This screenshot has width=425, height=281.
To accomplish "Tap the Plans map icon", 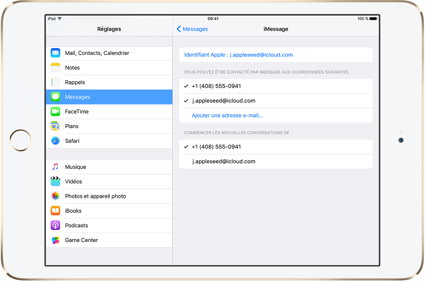I will pos(56,126).
